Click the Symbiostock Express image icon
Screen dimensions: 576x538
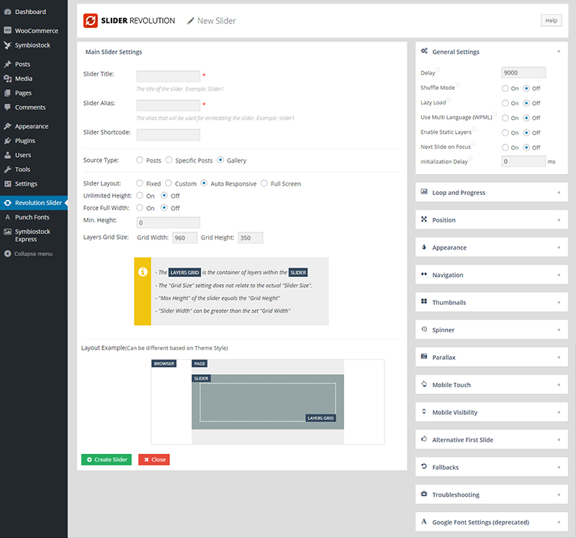(7, 232)
